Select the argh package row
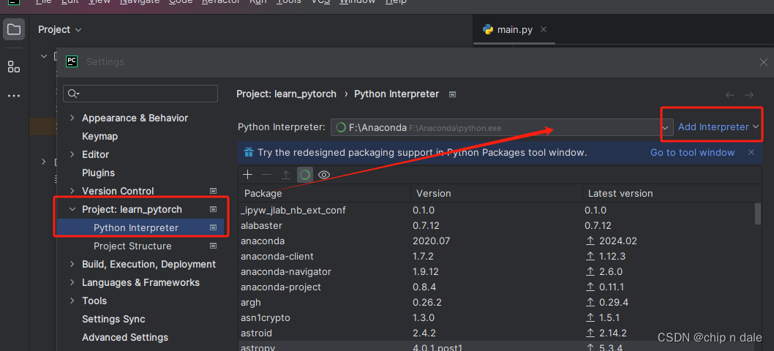Image resolution: width=774 pixels, height=351 pixels. 496,302
